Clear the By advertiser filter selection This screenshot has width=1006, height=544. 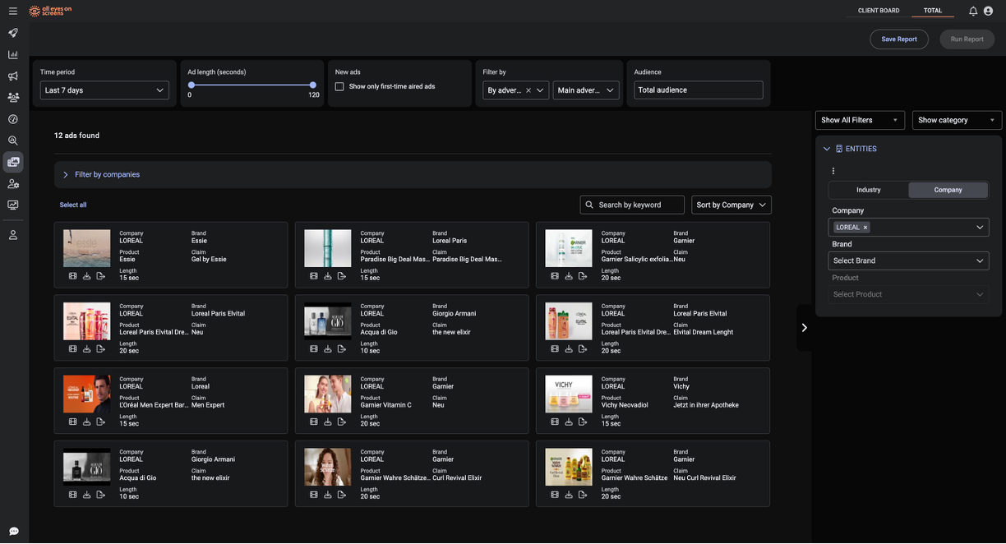pyautogui.click(x=528, y=90)
